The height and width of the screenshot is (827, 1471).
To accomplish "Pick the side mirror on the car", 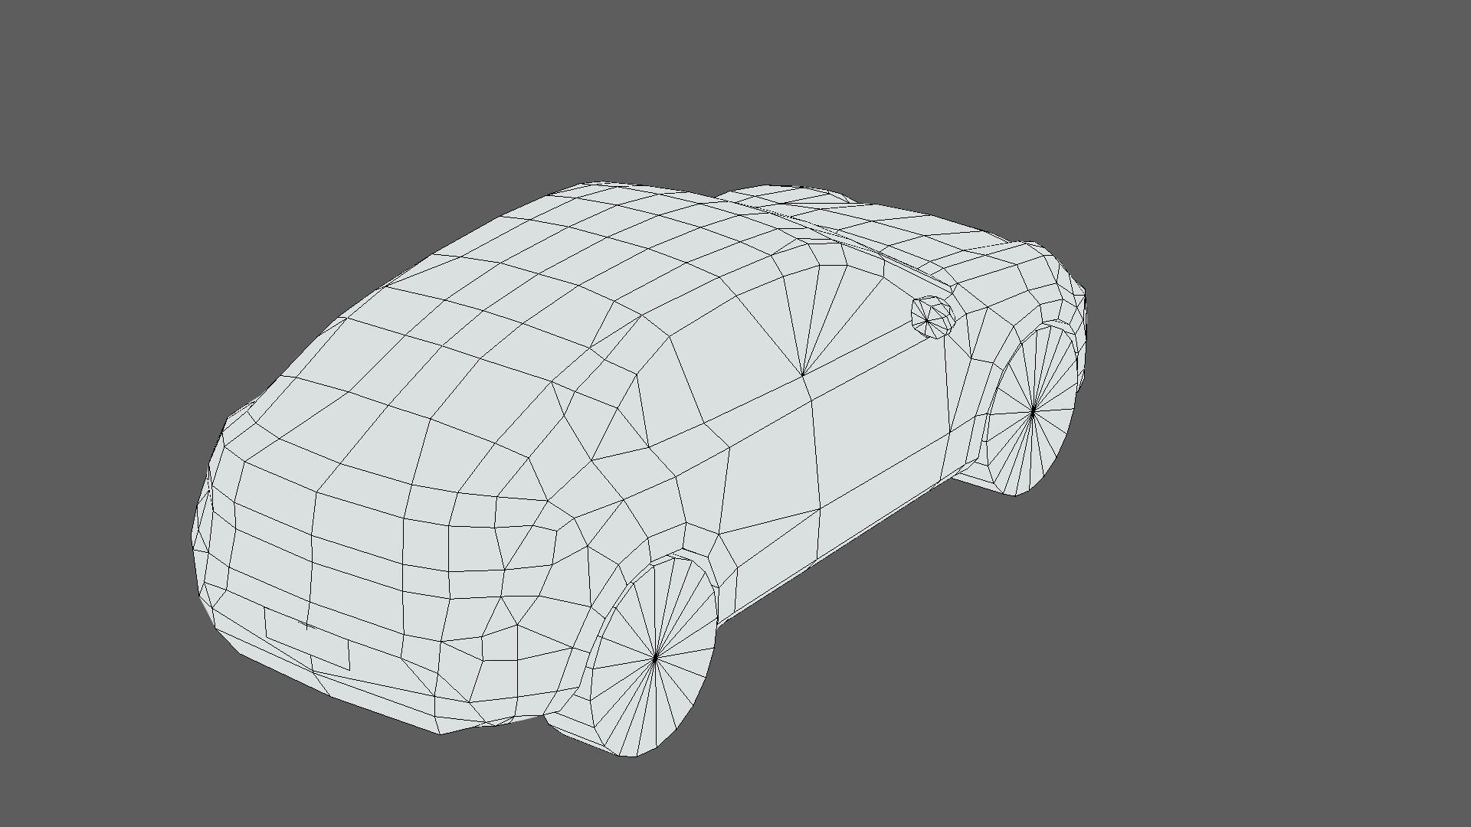I will coord(932,316).
